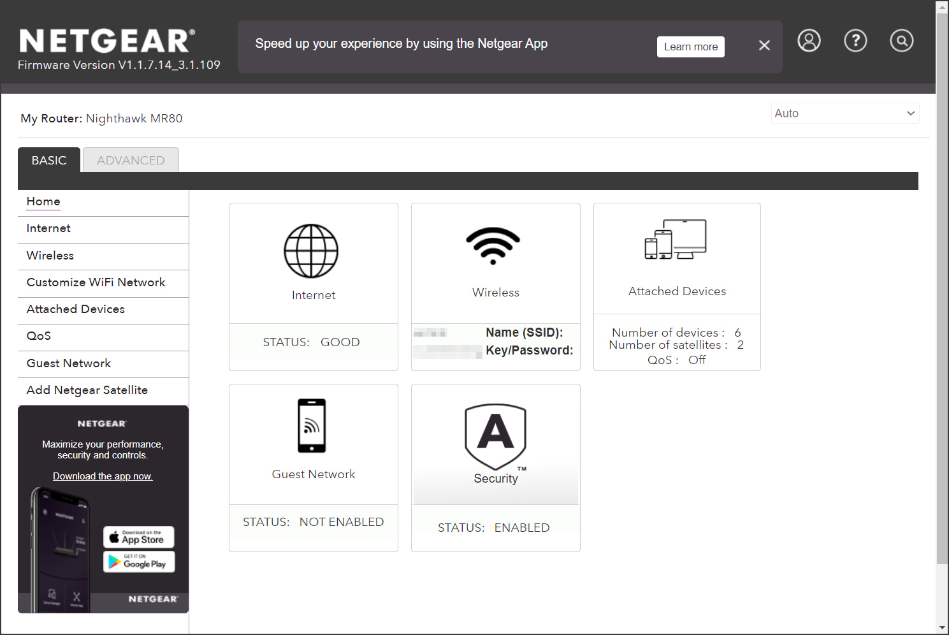Viewport: 949px width, 635px height.
Task: Click the search magnifier icon in header
Action: click(901, 41)
